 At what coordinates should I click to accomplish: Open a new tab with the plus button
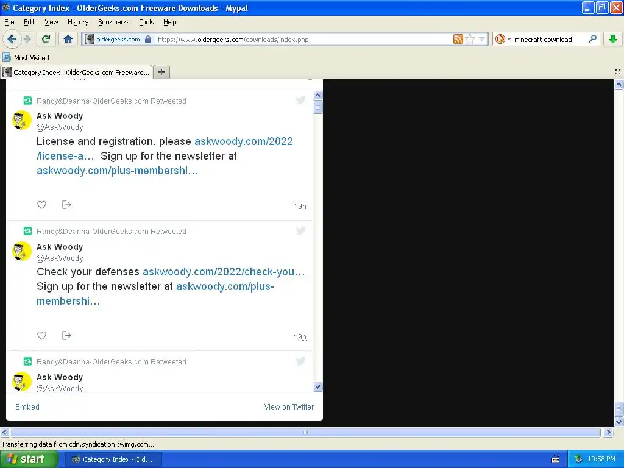click(x=161, y=72)
